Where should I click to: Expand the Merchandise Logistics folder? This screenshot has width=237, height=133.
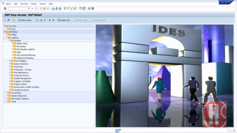click(x=12, y=49)
